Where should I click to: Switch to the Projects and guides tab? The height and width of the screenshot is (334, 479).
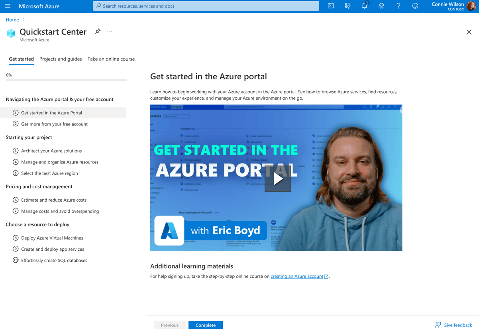tap(61, 59)
